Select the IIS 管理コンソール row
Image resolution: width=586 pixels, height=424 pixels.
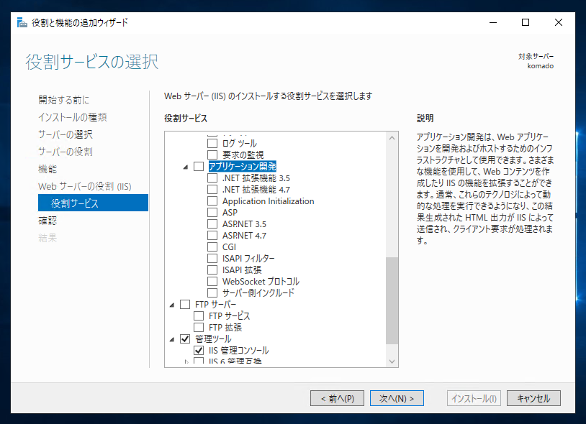[x=239, y=351]
